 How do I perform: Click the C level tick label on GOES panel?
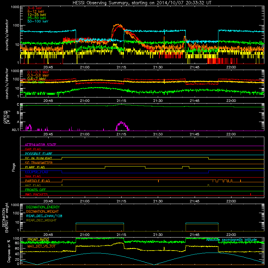(18, 105)
